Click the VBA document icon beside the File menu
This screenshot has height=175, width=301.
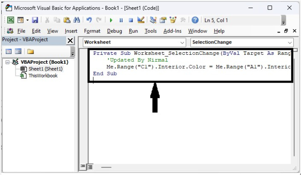coord(10,31)
